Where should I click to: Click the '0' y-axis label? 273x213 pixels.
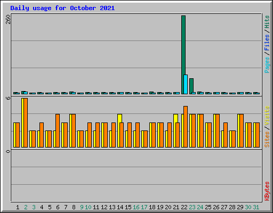pyautogui.click(x=8, y=151)
